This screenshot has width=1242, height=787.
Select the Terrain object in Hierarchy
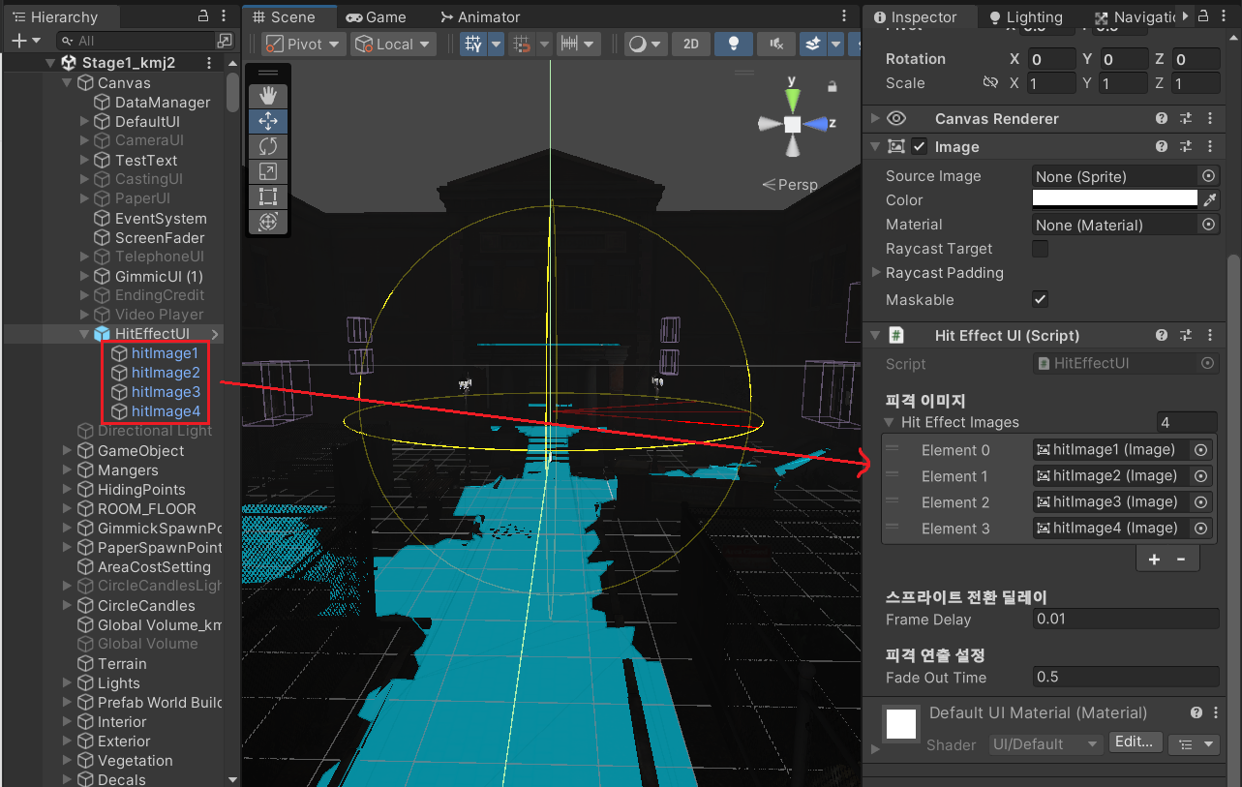(x=122, y=664)
